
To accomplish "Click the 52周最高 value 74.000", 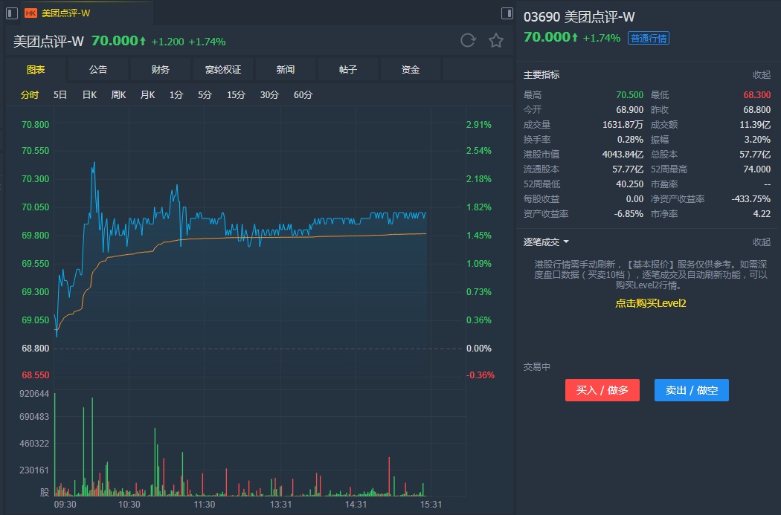I will tap(756, 169).
